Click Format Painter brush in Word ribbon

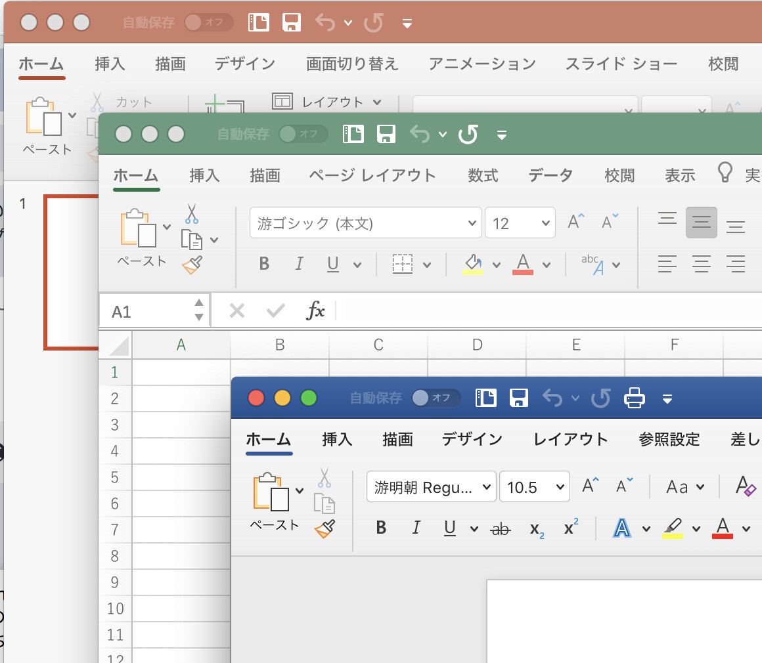click(x=325, y=529)
